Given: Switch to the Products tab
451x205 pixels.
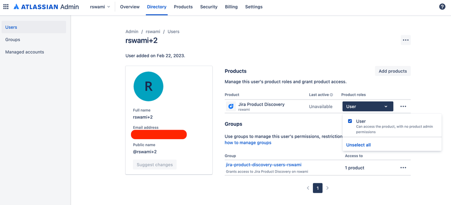Looking at the screenshot, I should (x=183, y=7).
